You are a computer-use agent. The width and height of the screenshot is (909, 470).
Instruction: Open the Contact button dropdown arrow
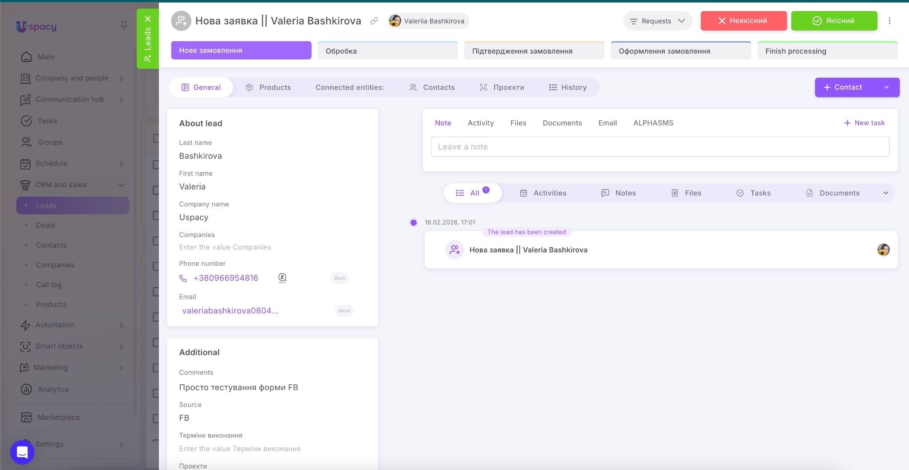pyautogui.click(x=886, y=87)
